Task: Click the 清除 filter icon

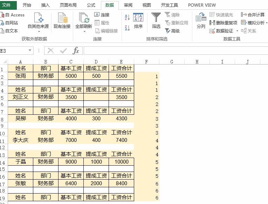Action: click(x=167, y=15)
